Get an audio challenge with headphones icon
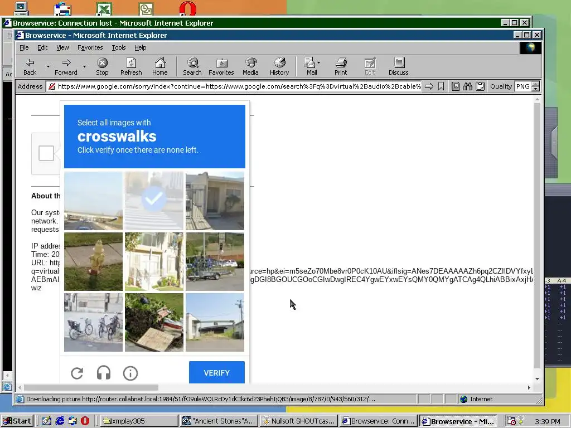571x428 pixels. [x=104, y=373]
